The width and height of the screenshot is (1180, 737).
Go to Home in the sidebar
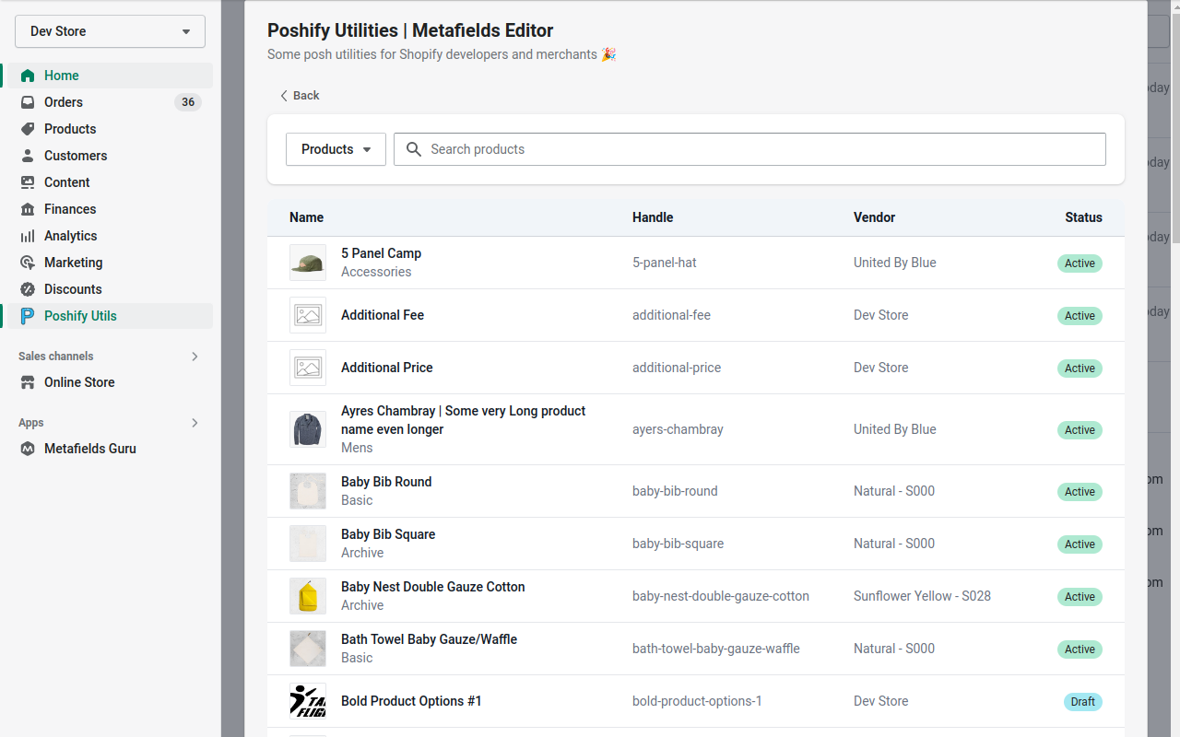click(x=109, y=76)
